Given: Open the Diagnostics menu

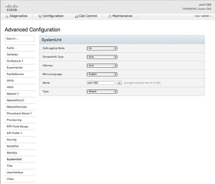Looking at the screenshot, I should tap(16, 16).
